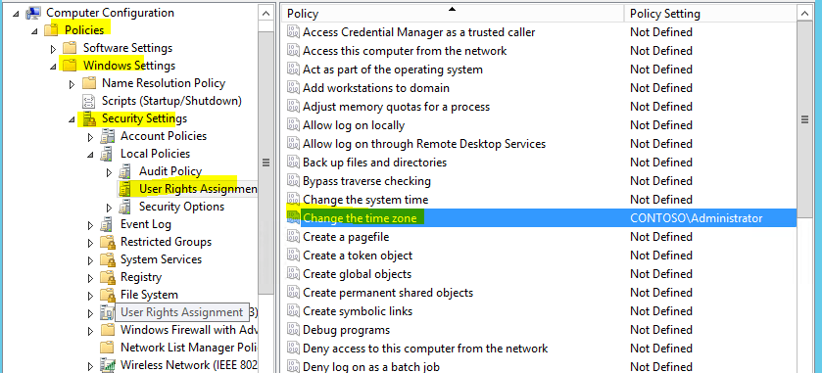Click the Restricted Groups locked folder icon
The image size is (822, 373).
click(x=108, y=242)
